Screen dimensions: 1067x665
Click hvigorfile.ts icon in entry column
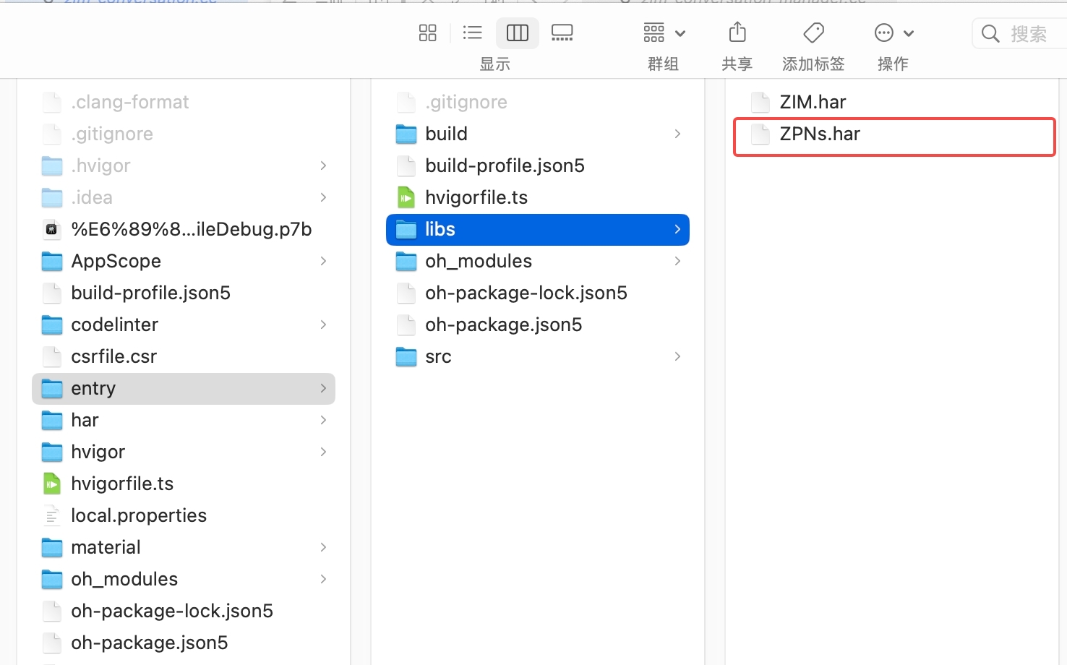coord(406,197)
